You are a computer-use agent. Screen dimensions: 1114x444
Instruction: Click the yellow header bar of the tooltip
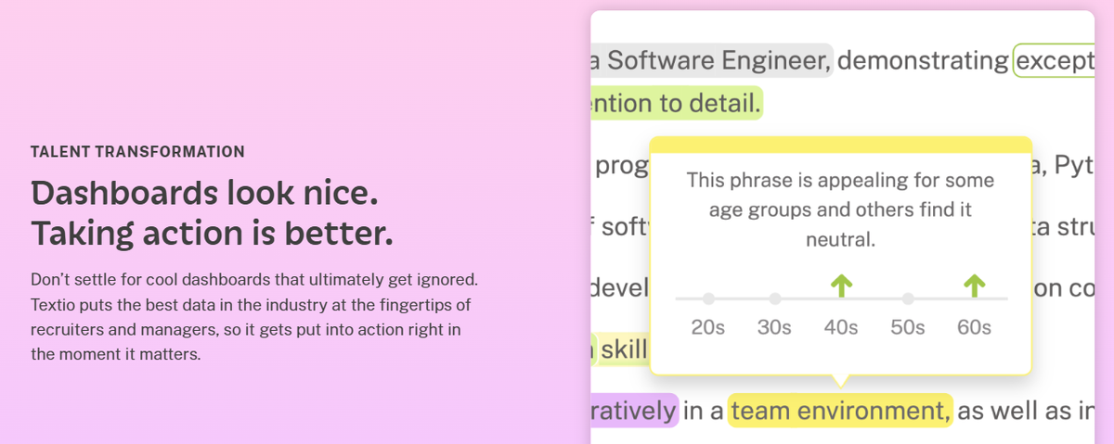click(x=841, y=145)
